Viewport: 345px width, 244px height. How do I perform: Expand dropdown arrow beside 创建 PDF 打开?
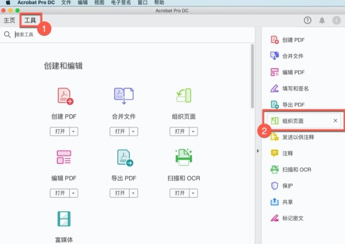point(73,131)
